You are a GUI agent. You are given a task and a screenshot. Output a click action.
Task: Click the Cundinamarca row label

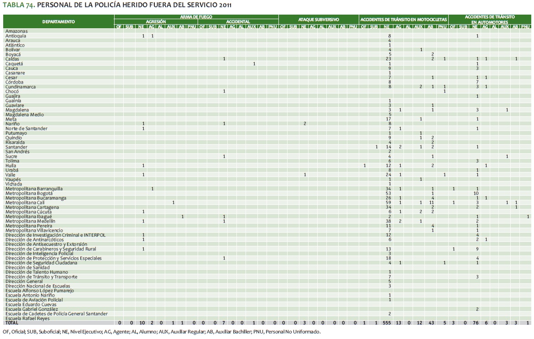click(21, 87)
